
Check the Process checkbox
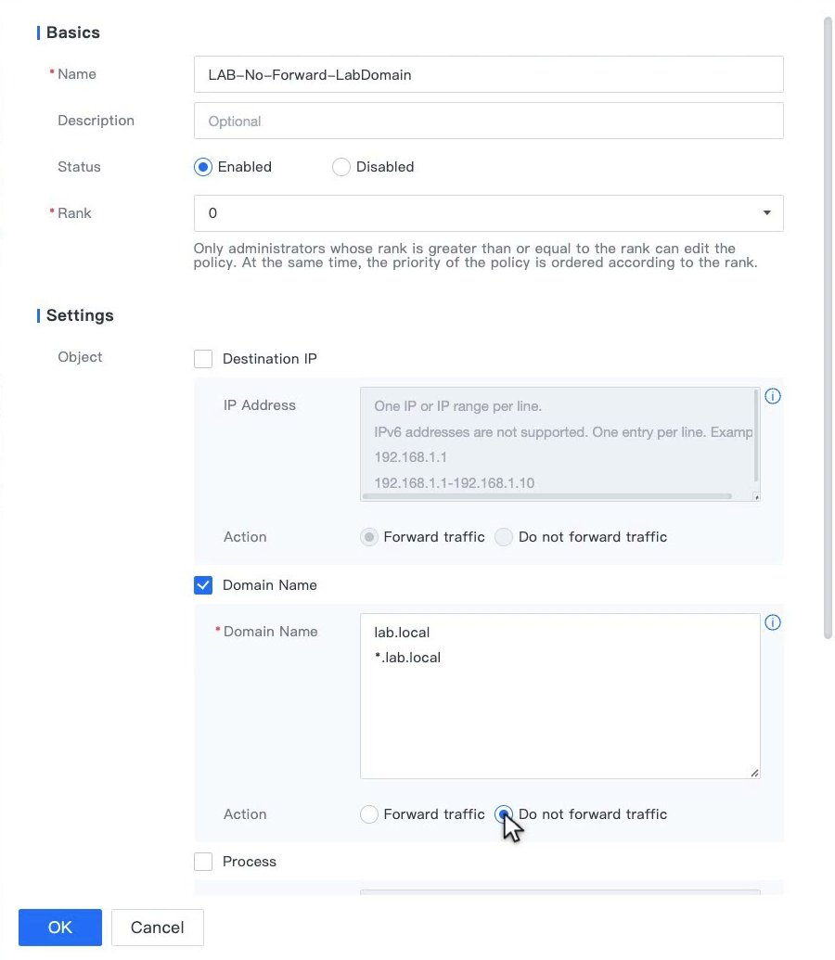(x=203, y=862)
